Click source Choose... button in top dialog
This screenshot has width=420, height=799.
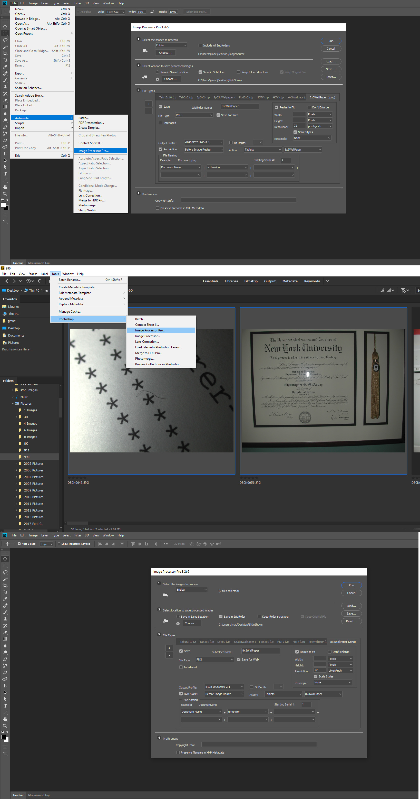[x=165, y=53]
